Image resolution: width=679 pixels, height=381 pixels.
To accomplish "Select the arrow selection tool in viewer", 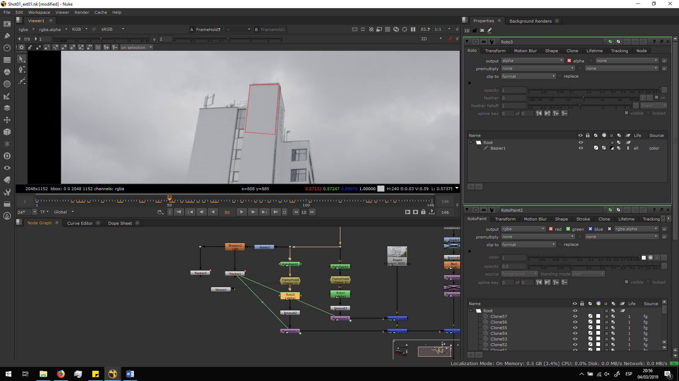I will tap(21, 59).
